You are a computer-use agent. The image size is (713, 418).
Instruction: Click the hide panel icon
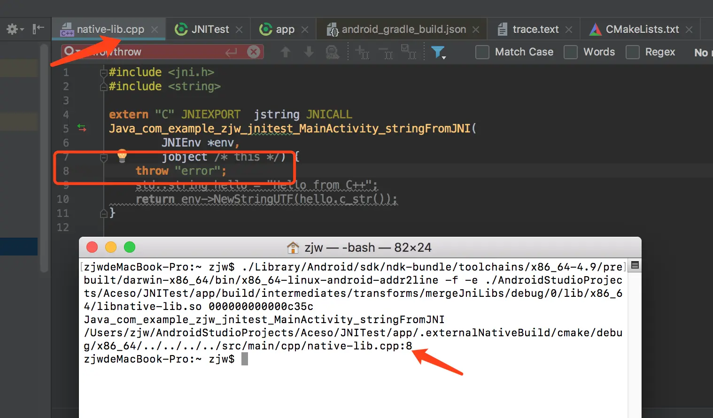[38, 29]
